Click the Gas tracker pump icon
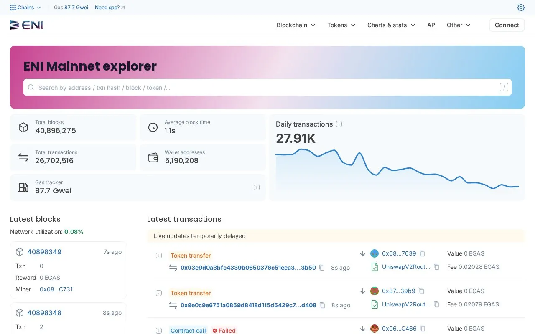 [23, 187]
